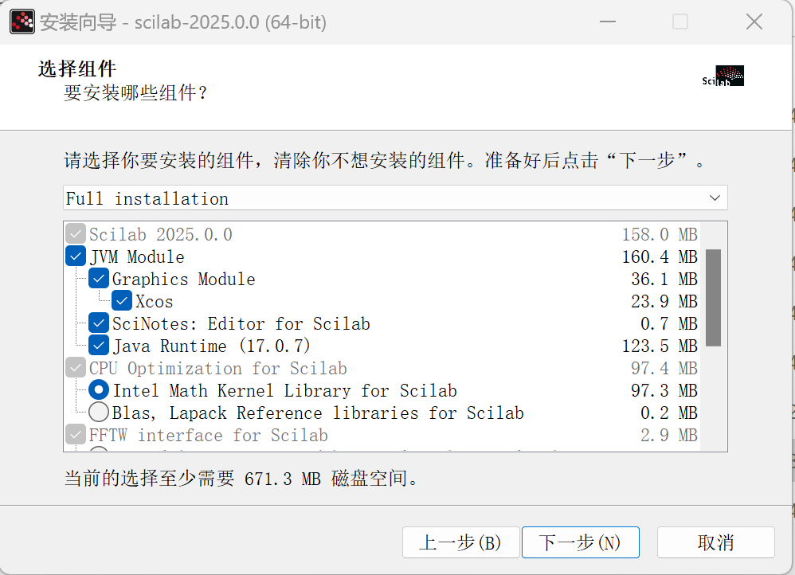The image size is (795, 575).
Task: Click the 下一步(N) button
Action: [x=580, y=542]
